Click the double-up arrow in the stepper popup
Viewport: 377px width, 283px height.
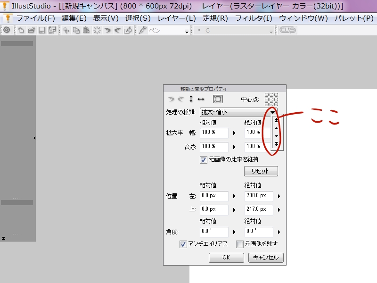[x=276, y=120]
